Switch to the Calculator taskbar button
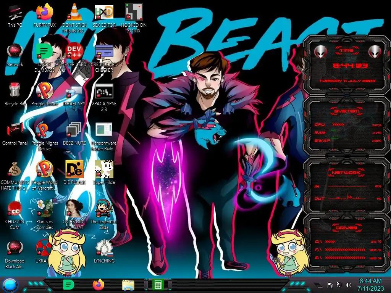 (158, 285)
